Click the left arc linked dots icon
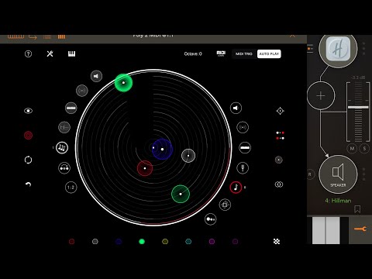Viewport: 372px width, 279px height. [64, 168]
